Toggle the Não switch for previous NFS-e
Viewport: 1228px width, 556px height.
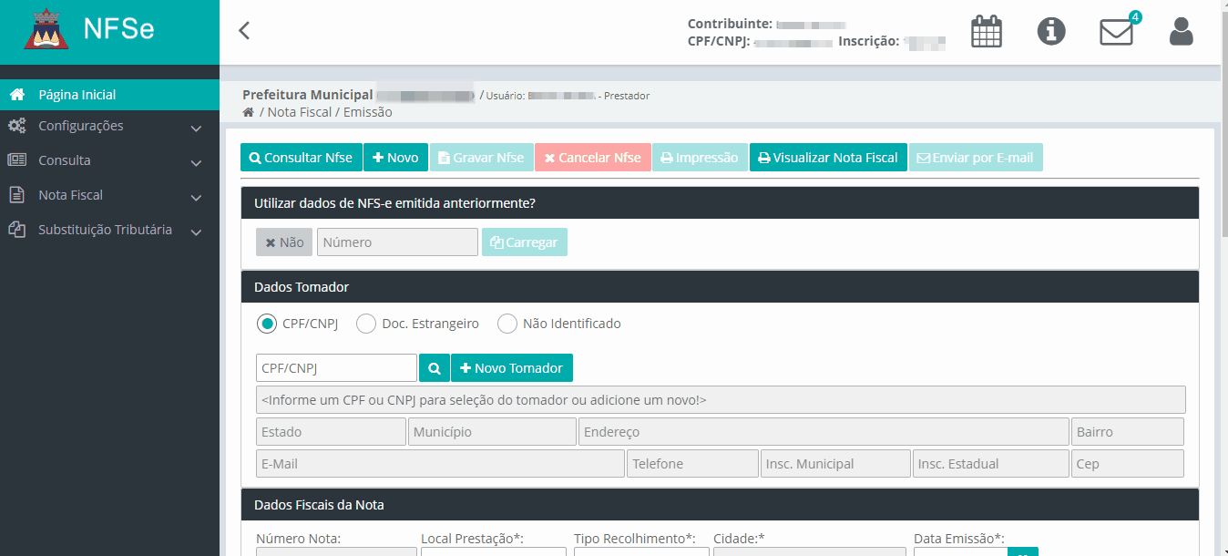click(284, 242)
